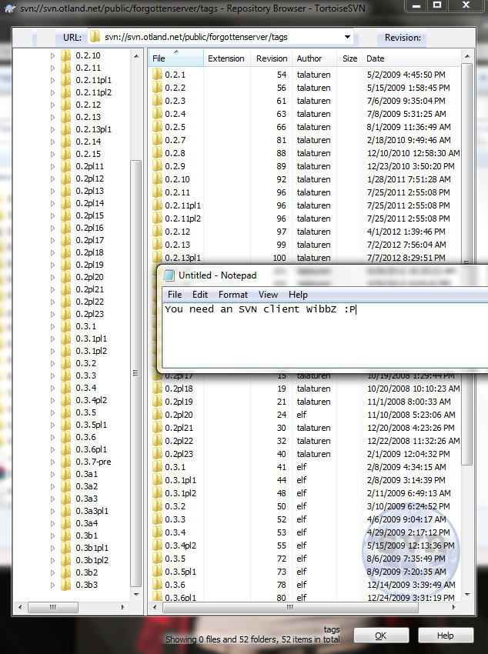Click folder icon of 0.3.4pl2 in file list
The height and width of the screenshot is (654, 488).
pyautogui.click(x=157, y=546)
